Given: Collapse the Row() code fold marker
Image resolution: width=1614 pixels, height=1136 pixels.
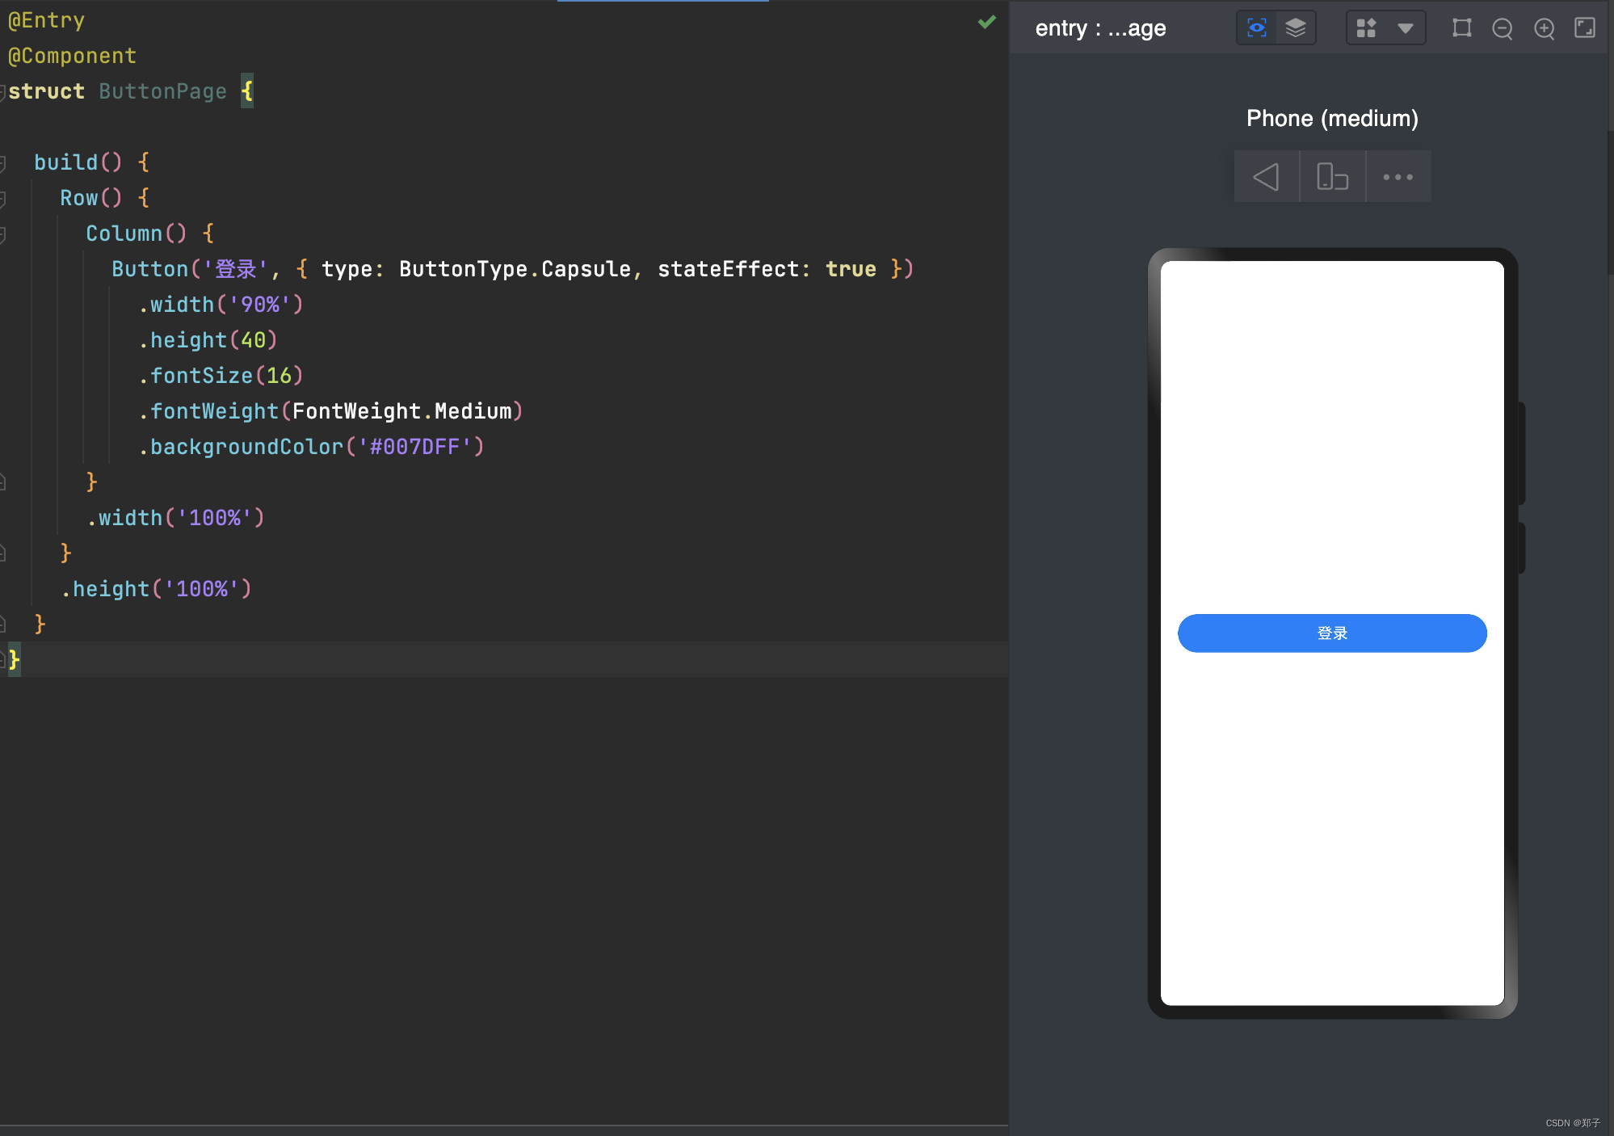Looking at the screenshot, I should [x=3, y=199].
